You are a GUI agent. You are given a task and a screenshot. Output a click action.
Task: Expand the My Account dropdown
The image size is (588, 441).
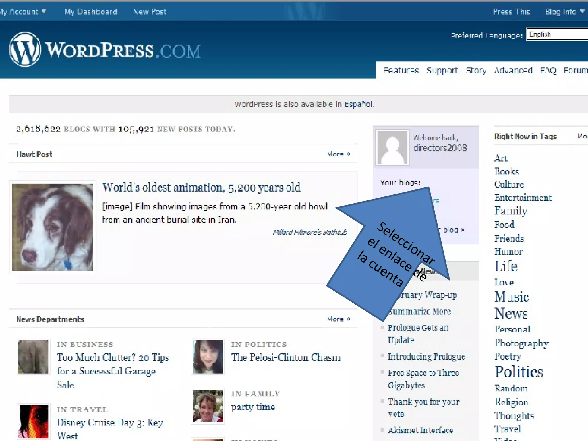[x=22, y=12]
